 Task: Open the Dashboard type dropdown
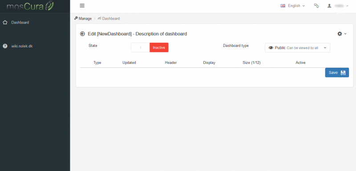point(297,48)
